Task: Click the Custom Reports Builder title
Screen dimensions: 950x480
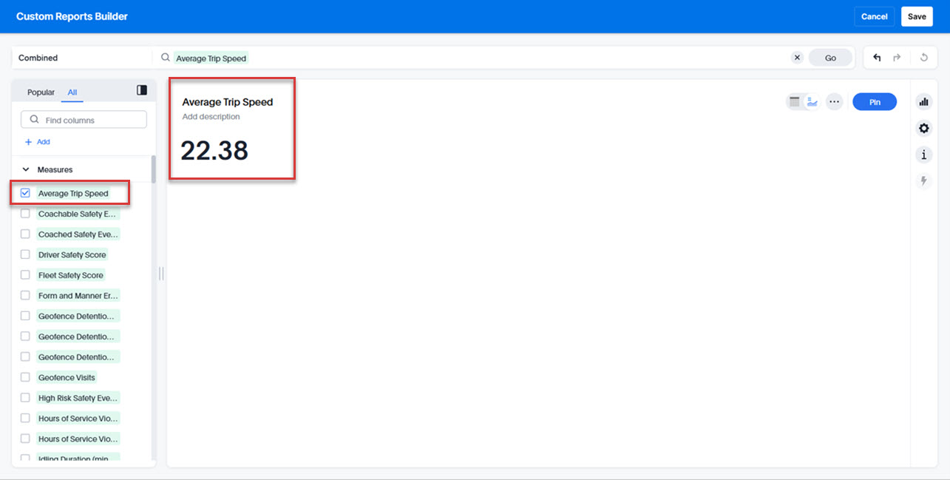Action: point(72,16)
